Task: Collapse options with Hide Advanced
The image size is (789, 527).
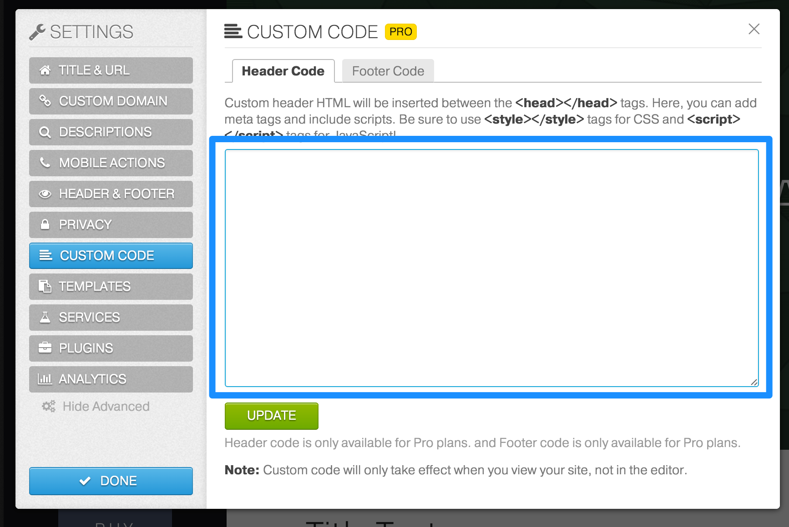Action: (106, 406)
